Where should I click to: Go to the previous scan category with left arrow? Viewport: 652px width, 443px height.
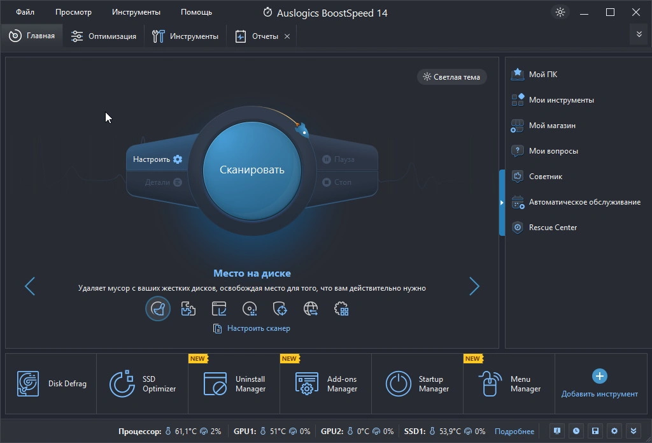click(29, 286)
